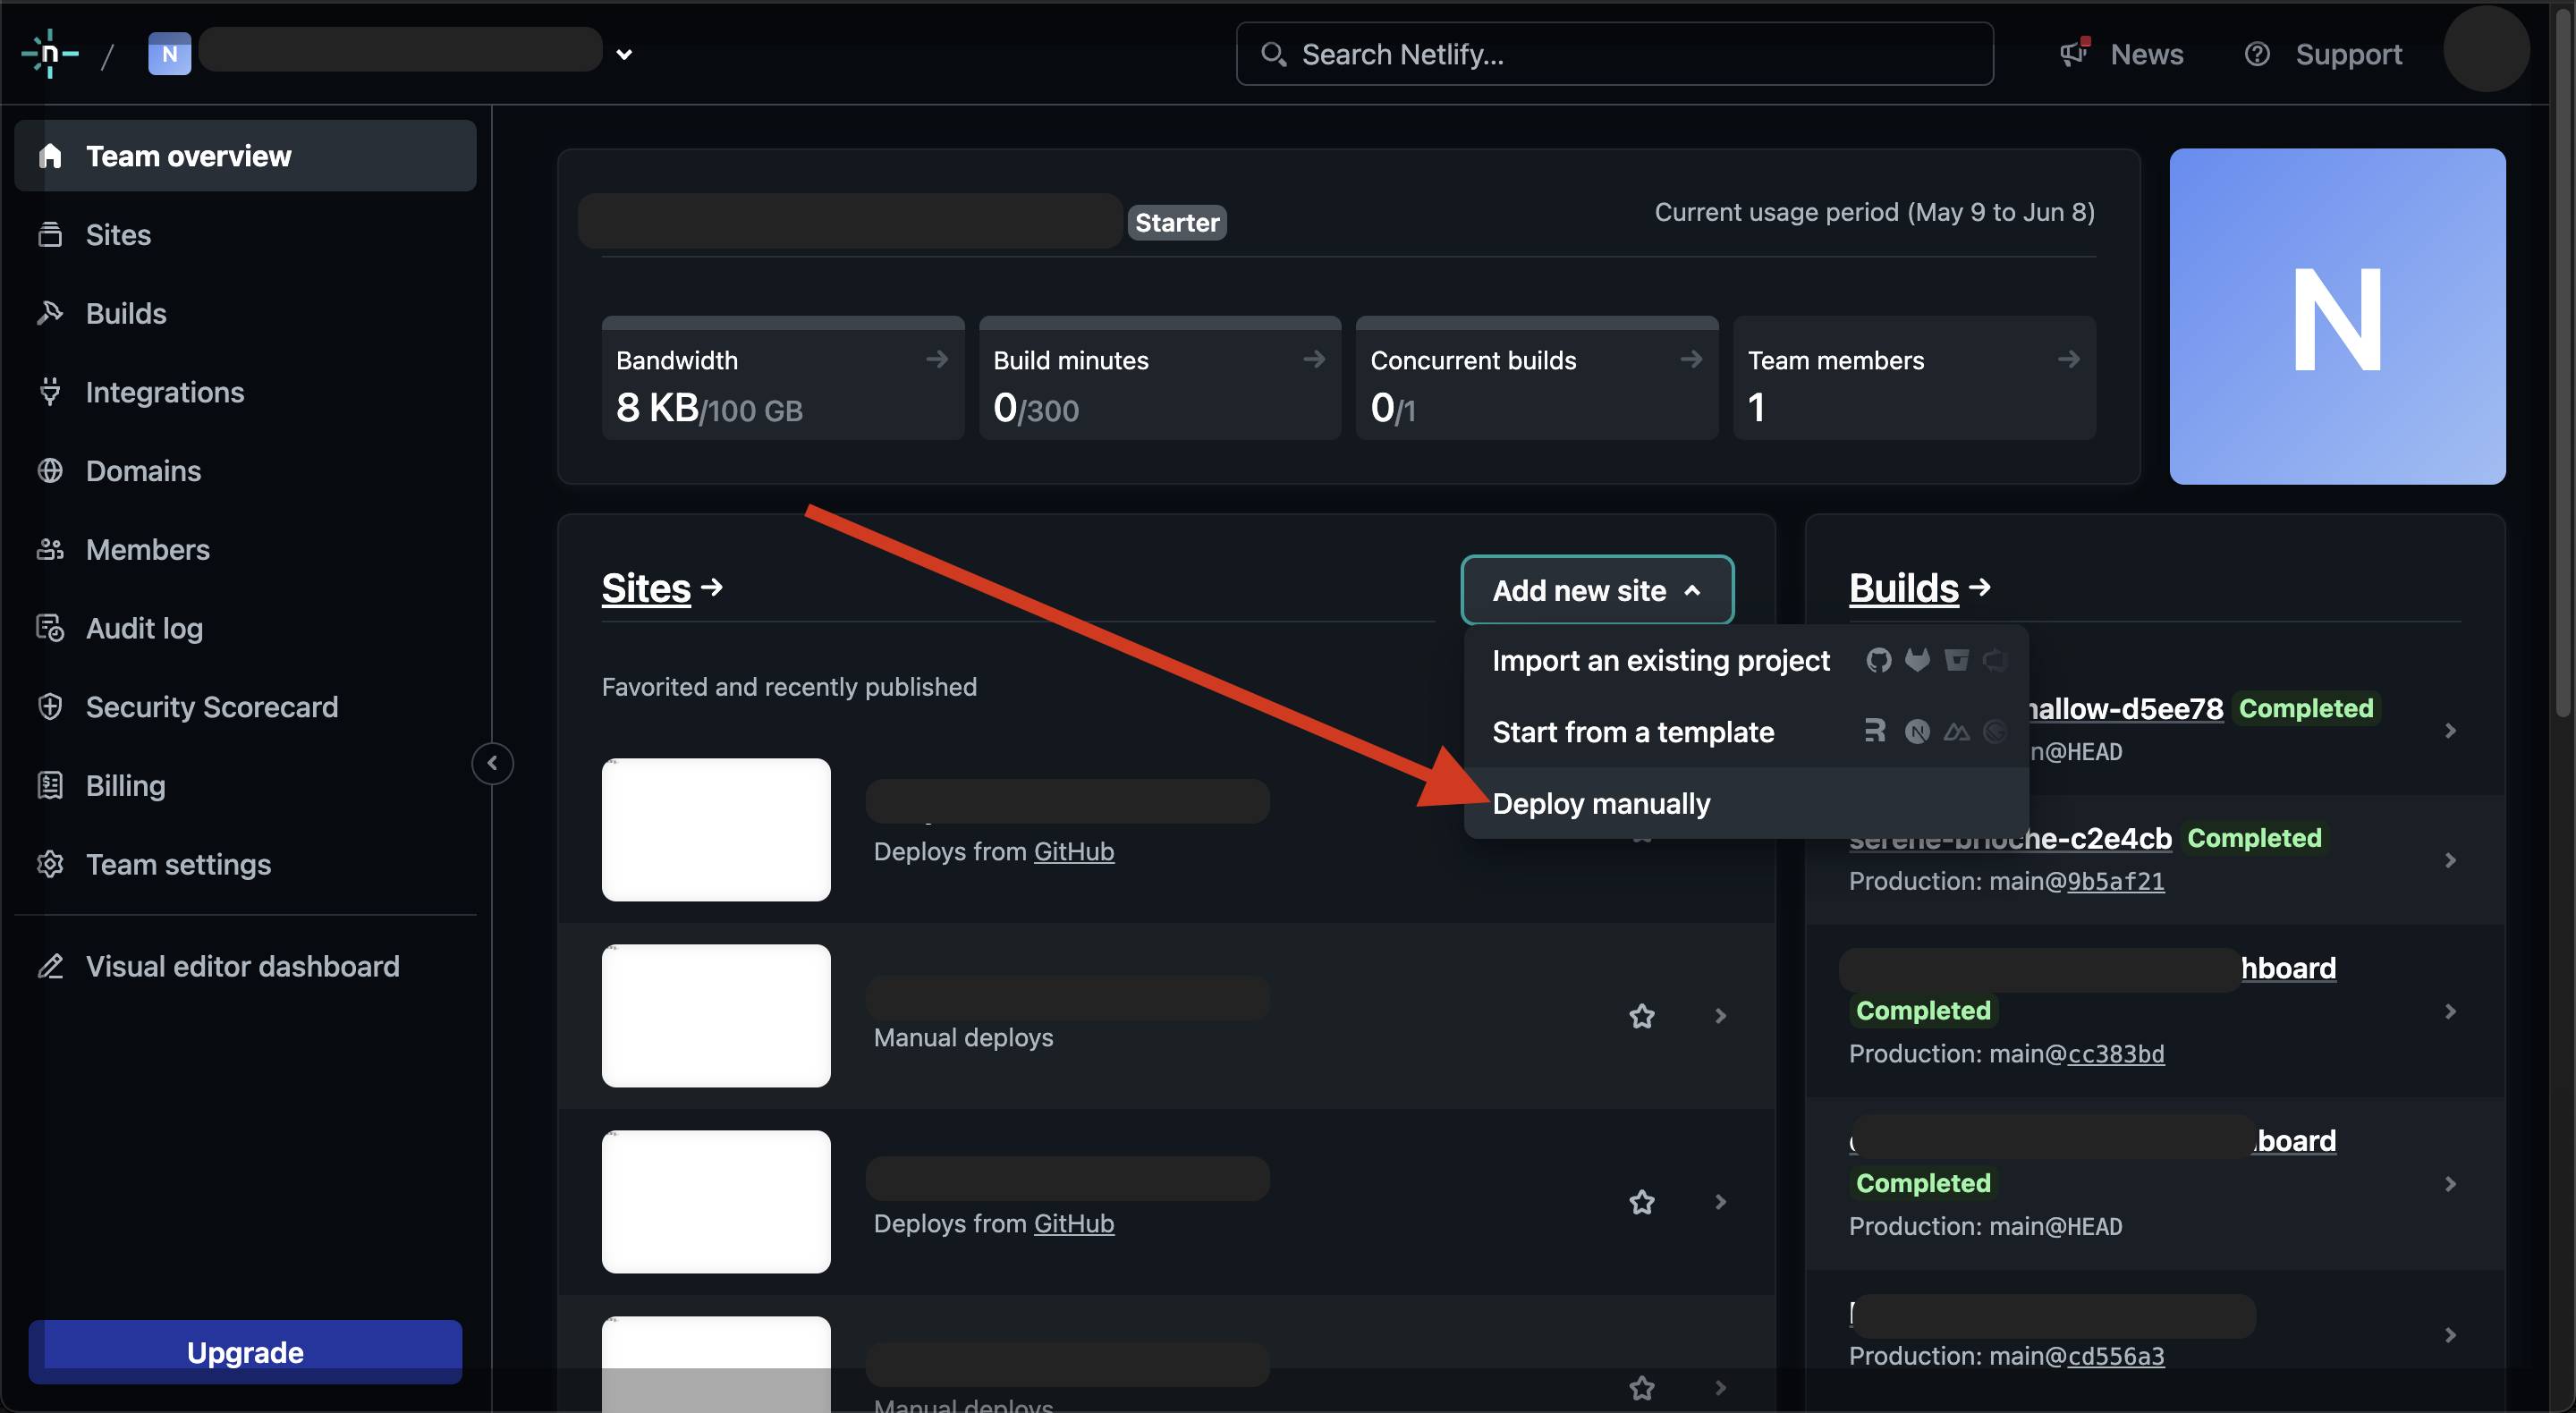Collapse the Add new site dropdown
The image size is (2576, 1413).
(x=1597, y=590)
